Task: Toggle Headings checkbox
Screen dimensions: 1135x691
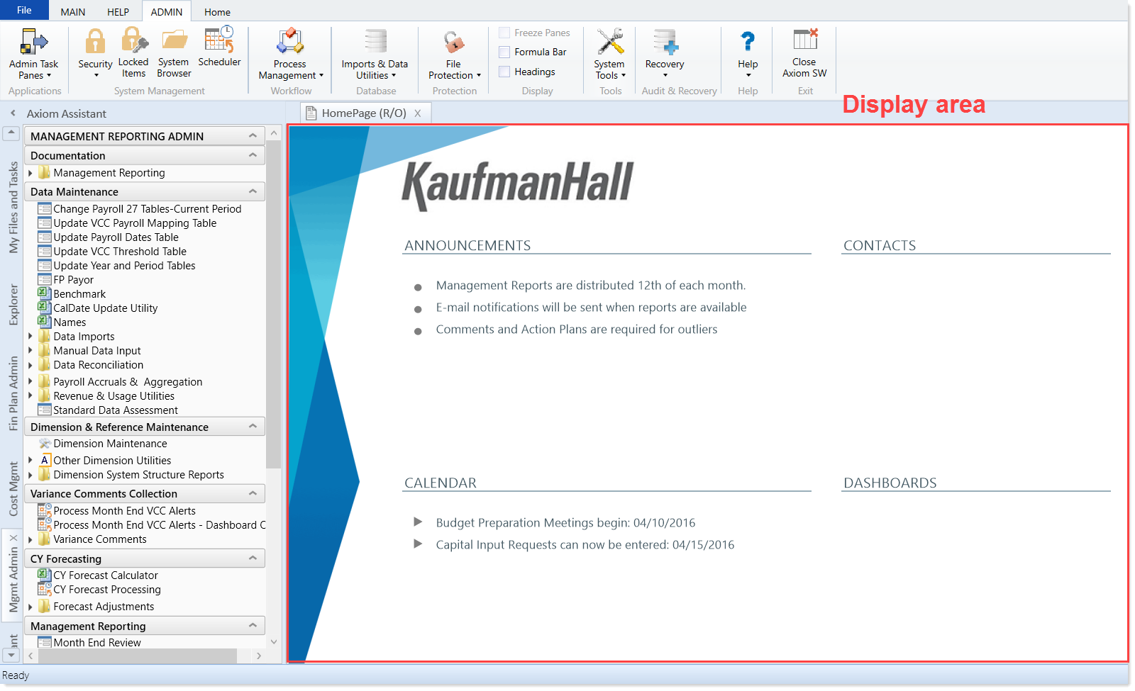Action: (x=504, y=72)
